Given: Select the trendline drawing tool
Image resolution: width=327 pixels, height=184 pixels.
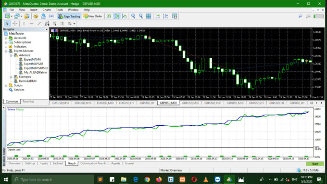Looking at the screenshot, I should pos(39,24).
